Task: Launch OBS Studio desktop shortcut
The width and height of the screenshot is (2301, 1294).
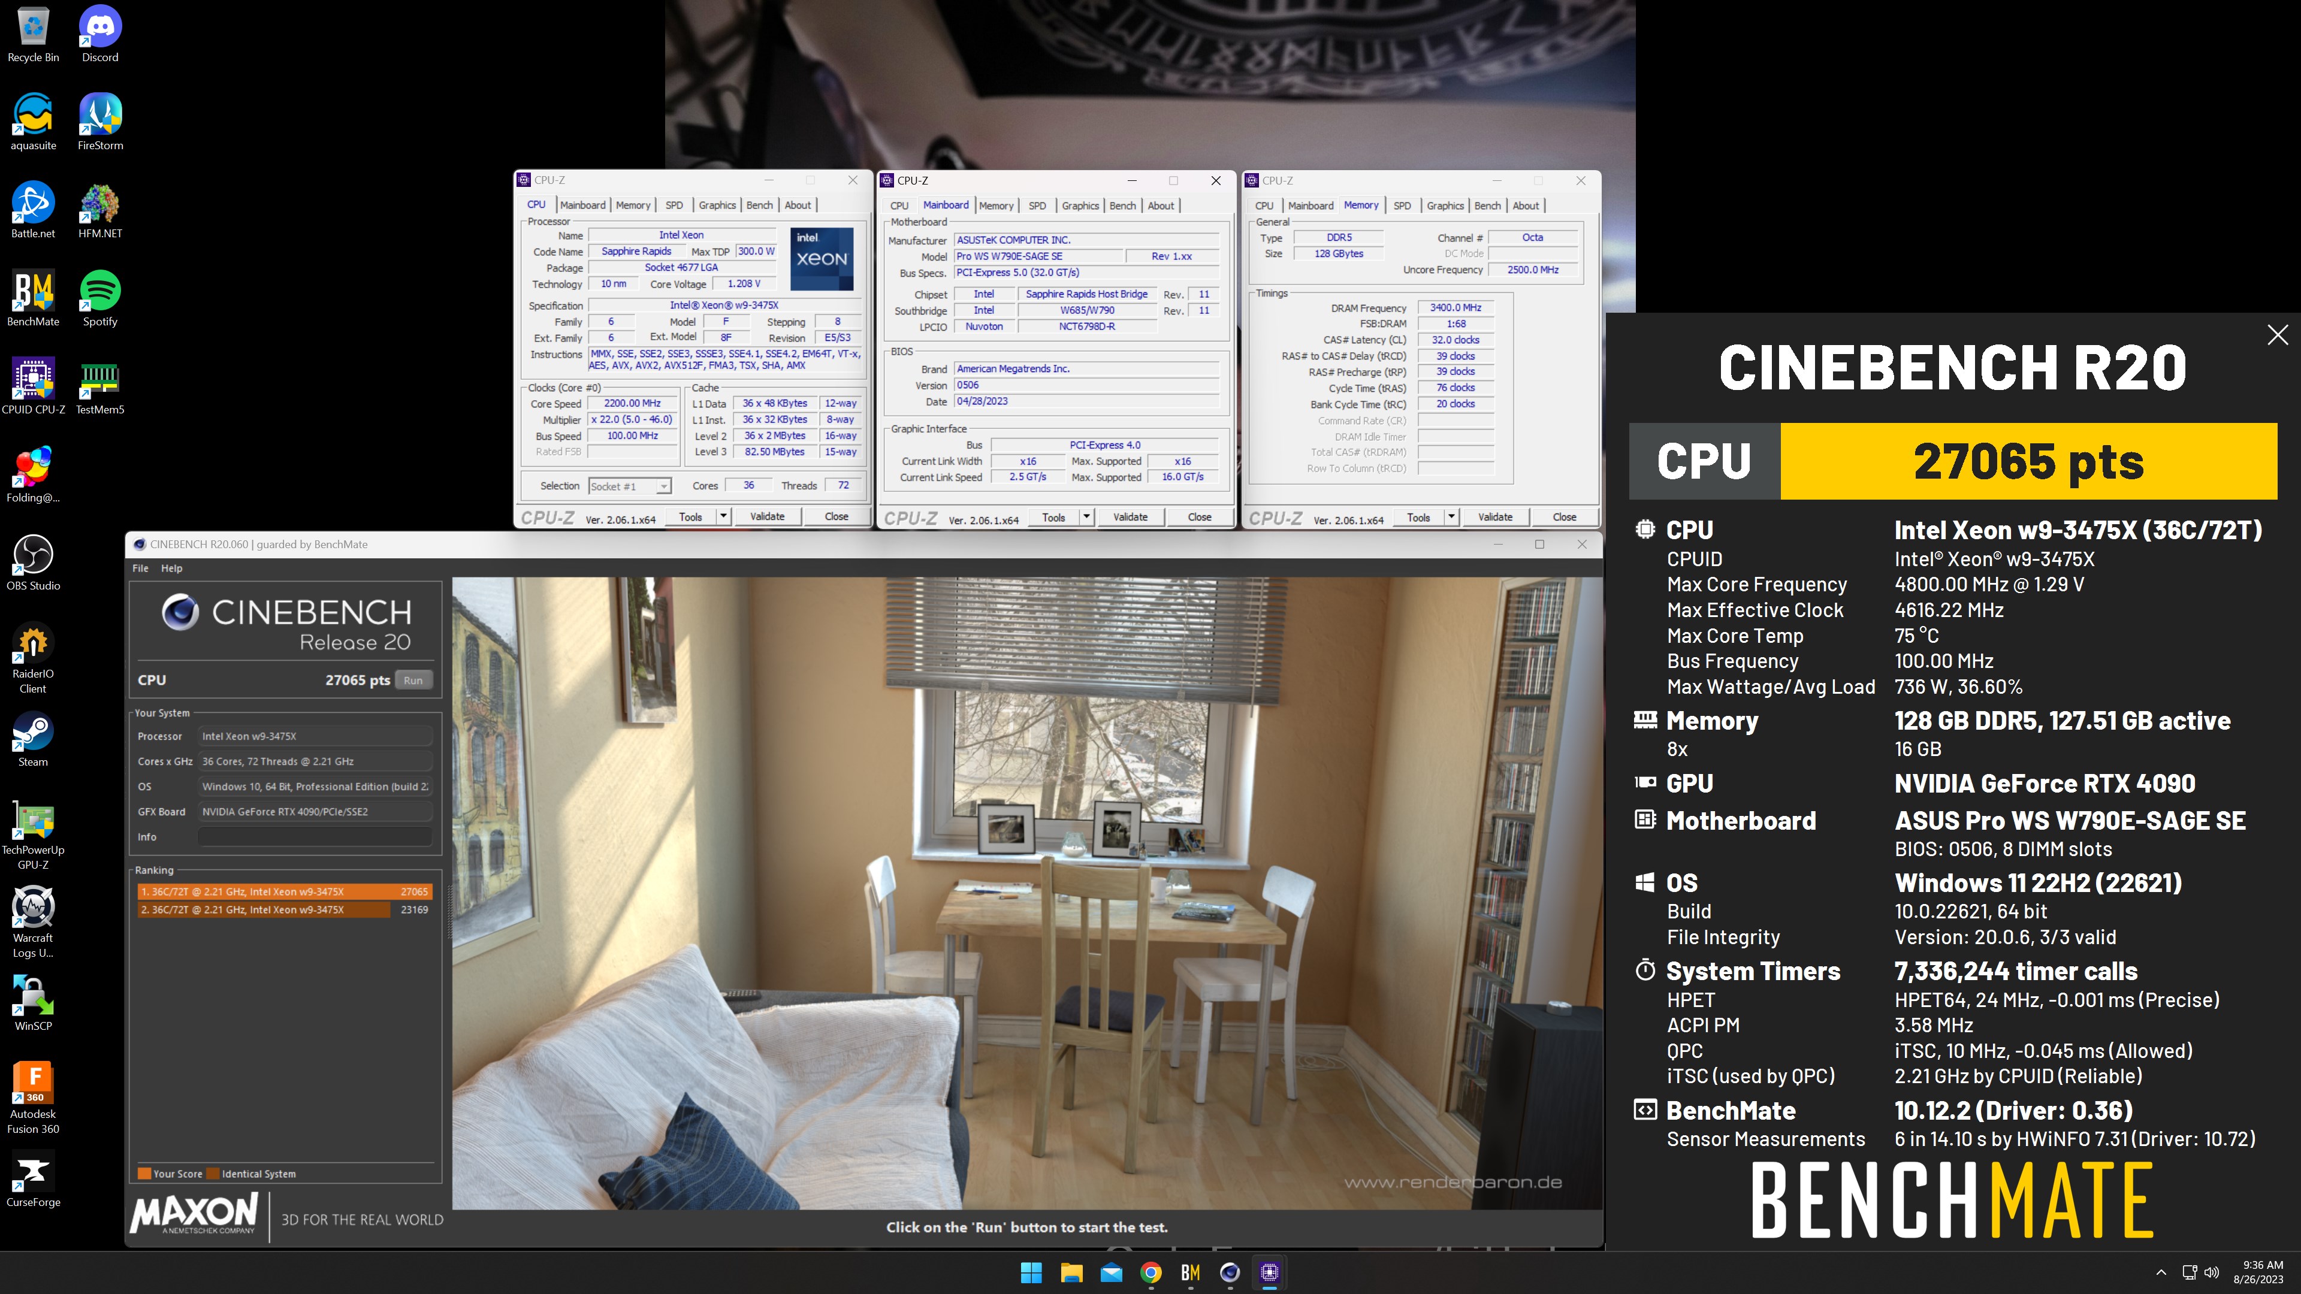Action: (x=33, y=563)
